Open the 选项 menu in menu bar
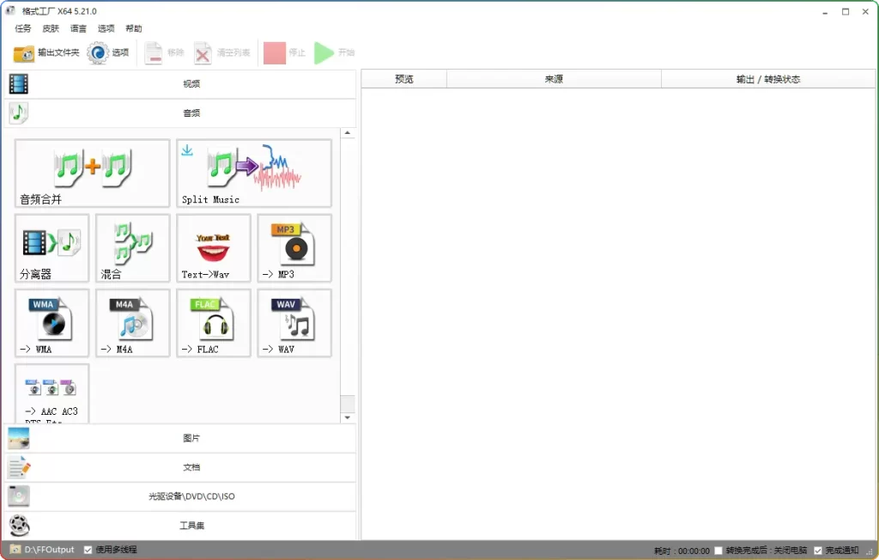The width and height of the screenshot is (879, 560). (x=106, y=28)
